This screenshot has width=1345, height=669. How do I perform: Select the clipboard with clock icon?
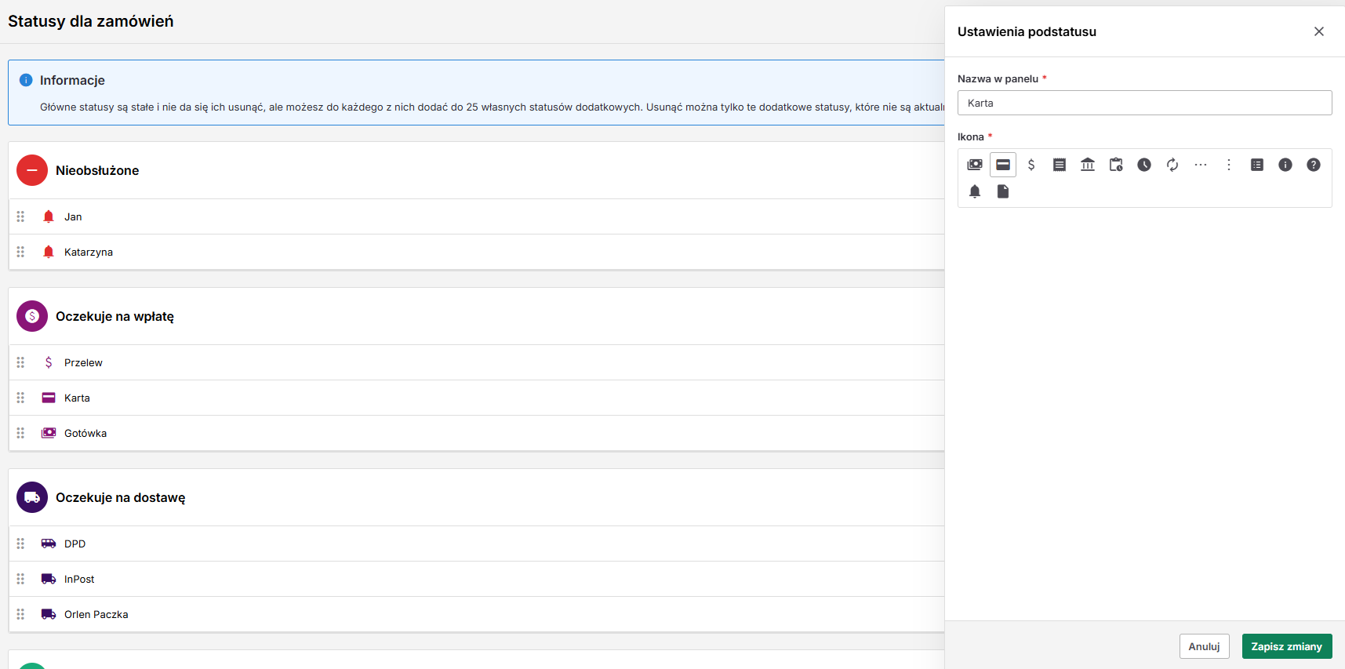(x=1116, y=165)
